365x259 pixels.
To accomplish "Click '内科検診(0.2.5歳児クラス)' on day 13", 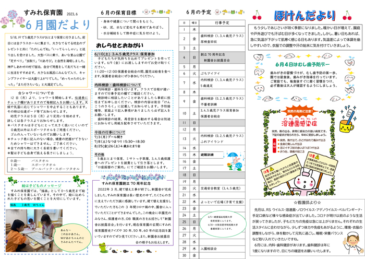I will pos(222,136).
